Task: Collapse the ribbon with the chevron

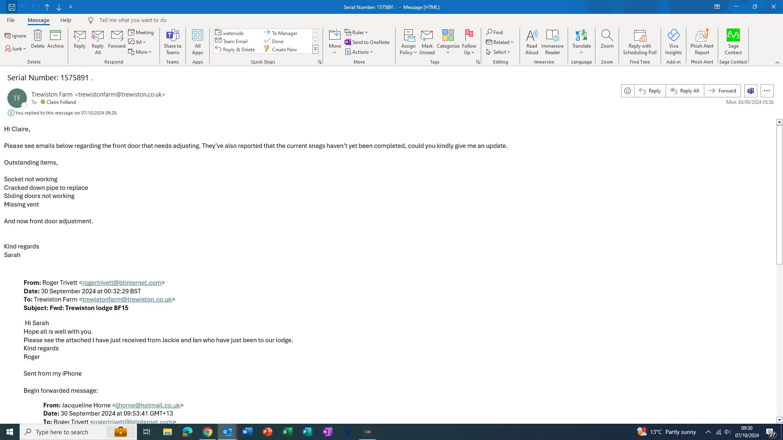Action: (777, 62)
